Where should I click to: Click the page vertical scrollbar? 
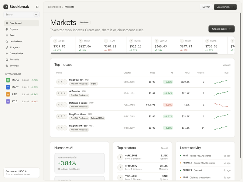click(241, 85)
